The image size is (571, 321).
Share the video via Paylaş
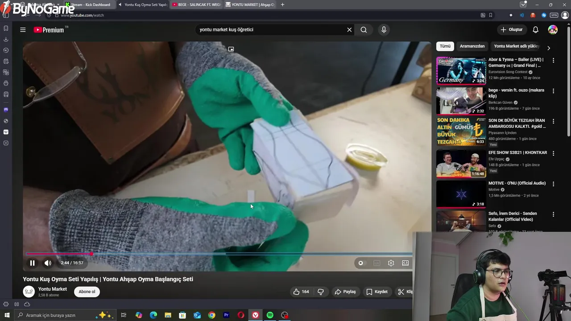coord(345,292)
